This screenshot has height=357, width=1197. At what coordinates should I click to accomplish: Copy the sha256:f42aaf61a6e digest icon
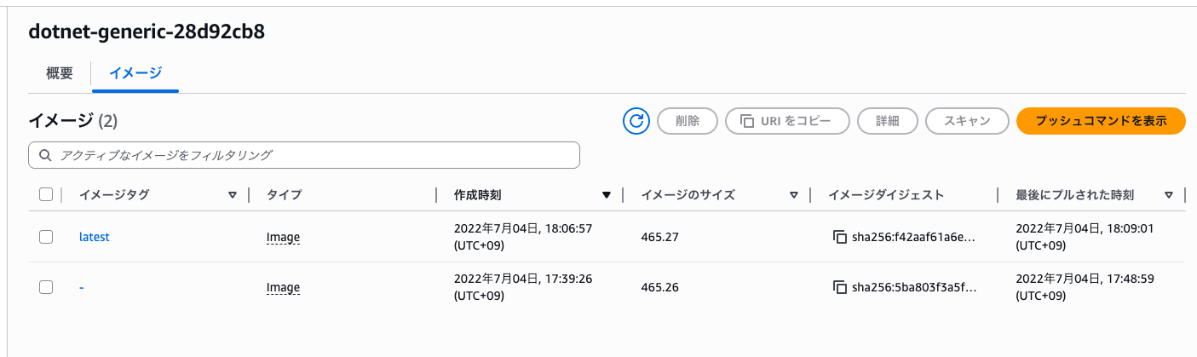pos(839,237)
